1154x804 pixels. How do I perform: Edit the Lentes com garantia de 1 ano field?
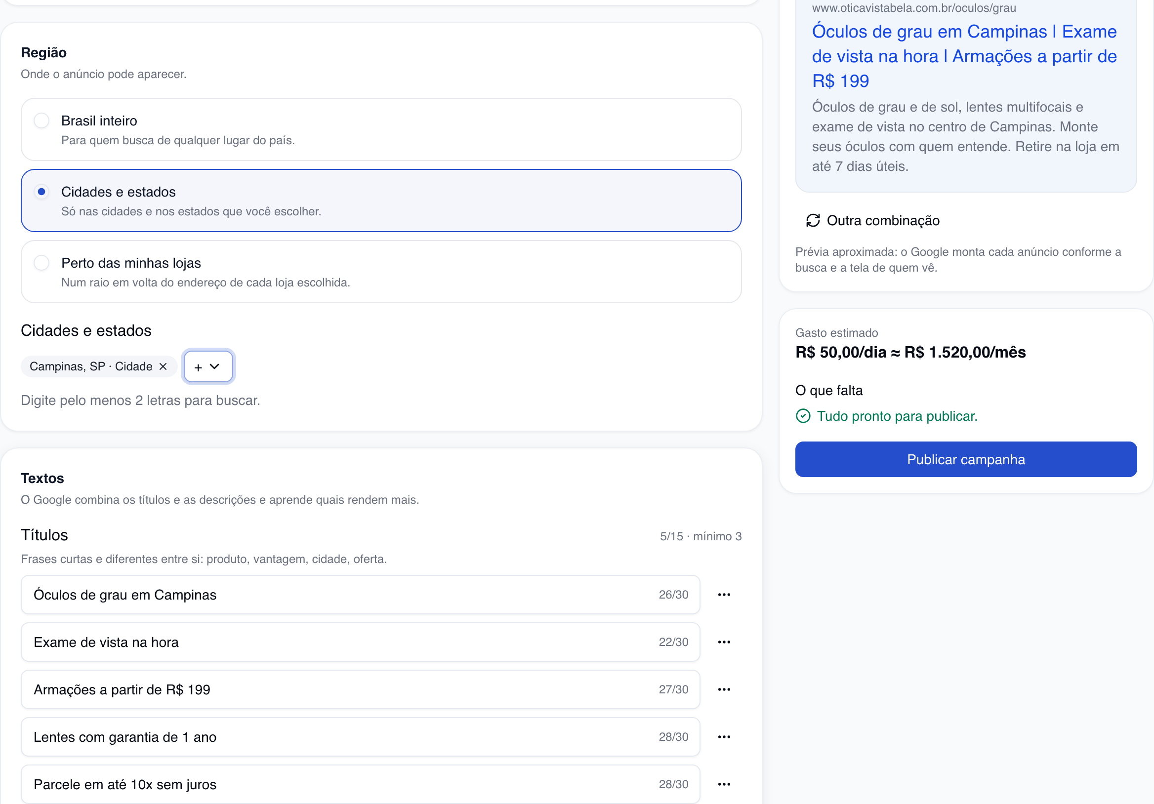360,737
